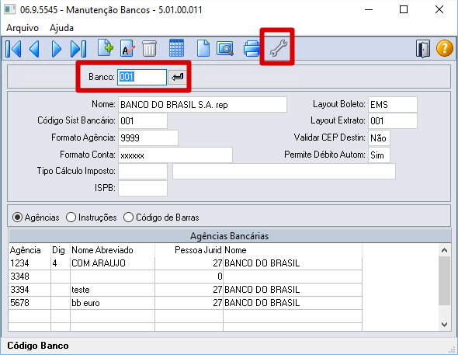Open the Ajuda menu

click(61, 28)
